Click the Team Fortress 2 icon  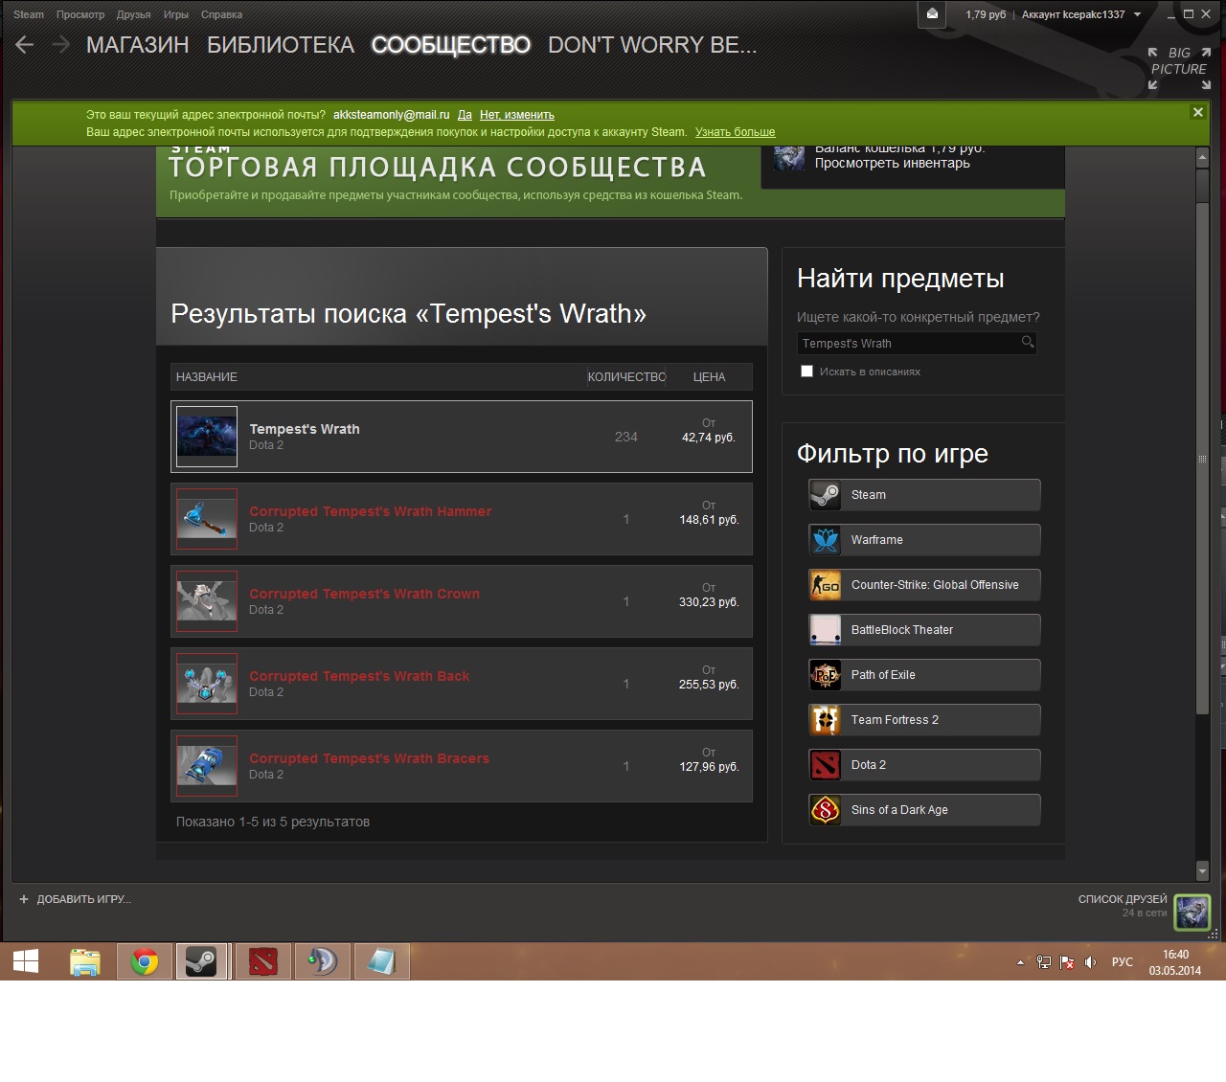point(825,720)
